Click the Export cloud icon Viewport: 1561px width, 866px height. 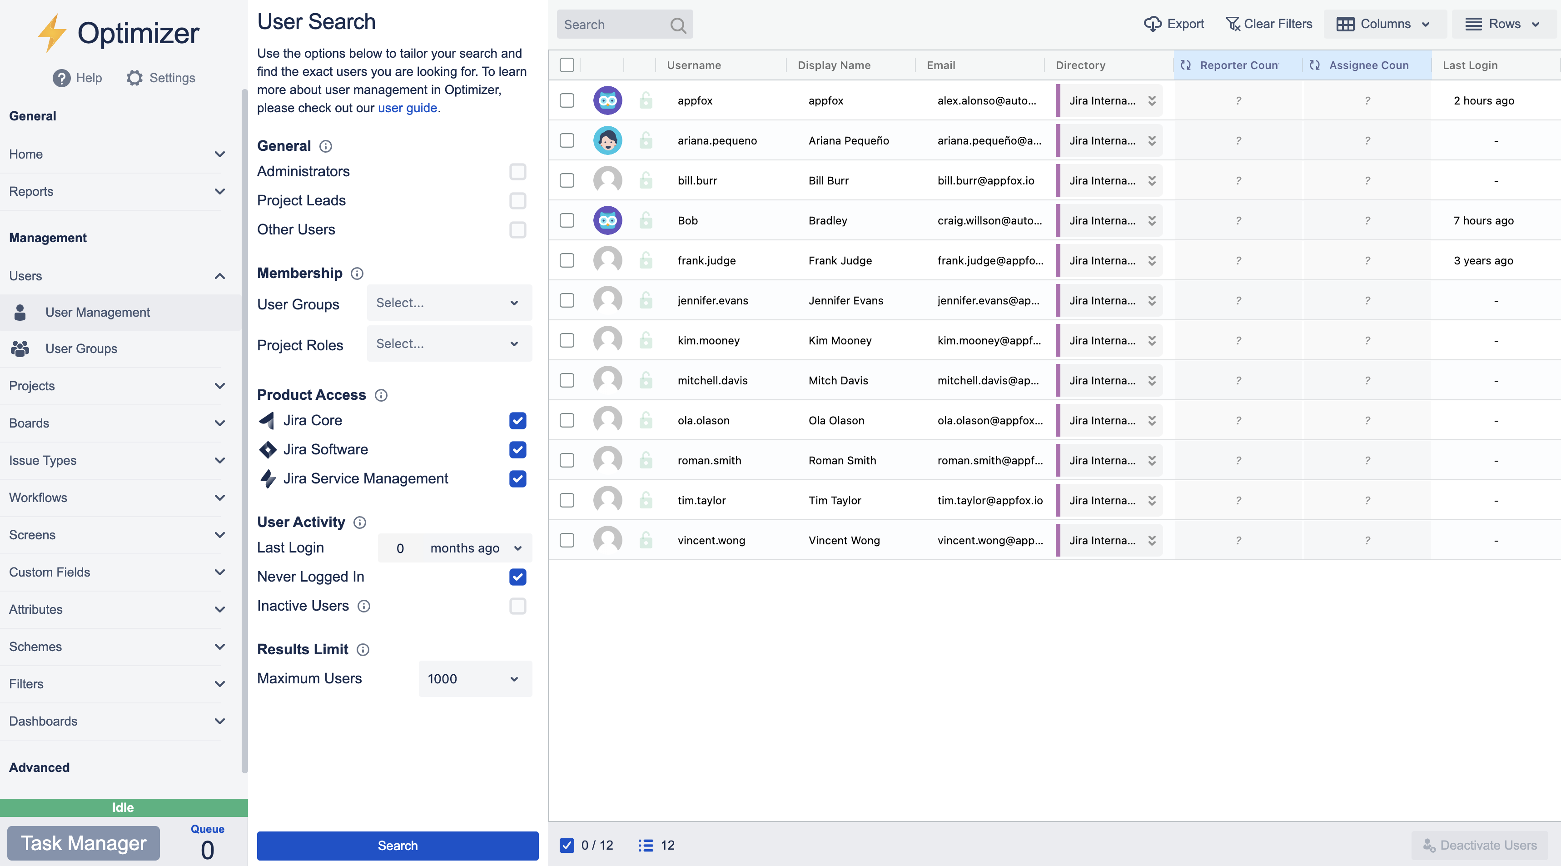(1152, 24)
